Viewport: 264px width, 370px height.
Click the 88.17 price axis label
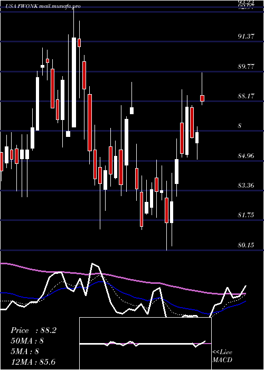click(x=246, y=96)
